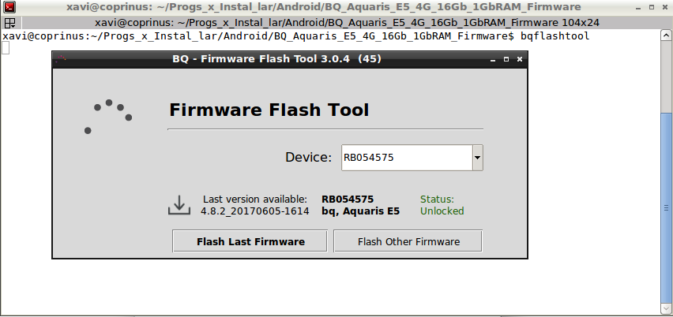The height and width of the screenshot is (317, 673).
Task: Click the terminal split-layout grid icon
Action: (9, 23)
